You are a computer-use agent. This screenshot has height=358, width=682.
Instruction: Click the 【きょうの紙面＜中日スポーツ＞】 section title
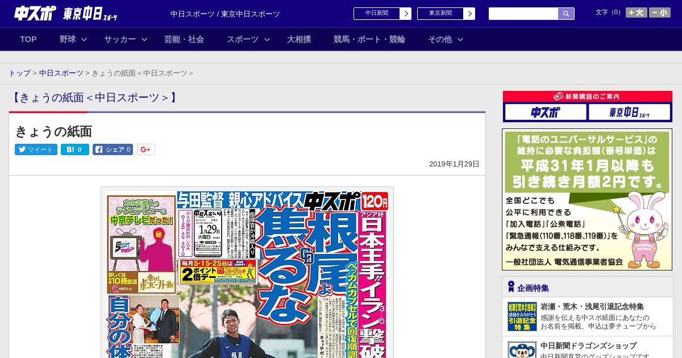[94, 98]
